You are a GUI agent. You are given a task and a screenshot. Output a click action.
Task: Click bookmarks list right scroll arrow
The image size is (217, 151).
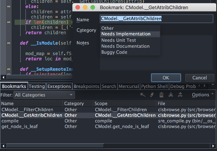coord(213,146)
